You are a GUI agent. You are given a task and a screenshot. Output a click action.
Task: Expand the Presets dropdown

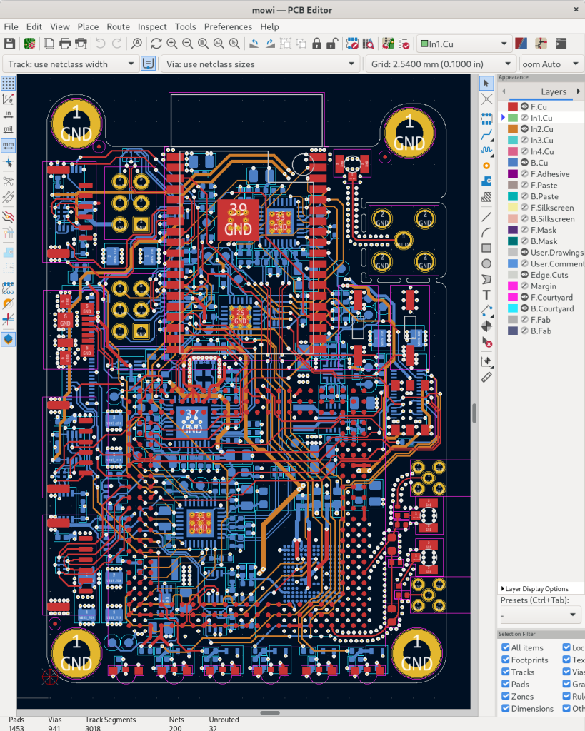pos(539,615)
